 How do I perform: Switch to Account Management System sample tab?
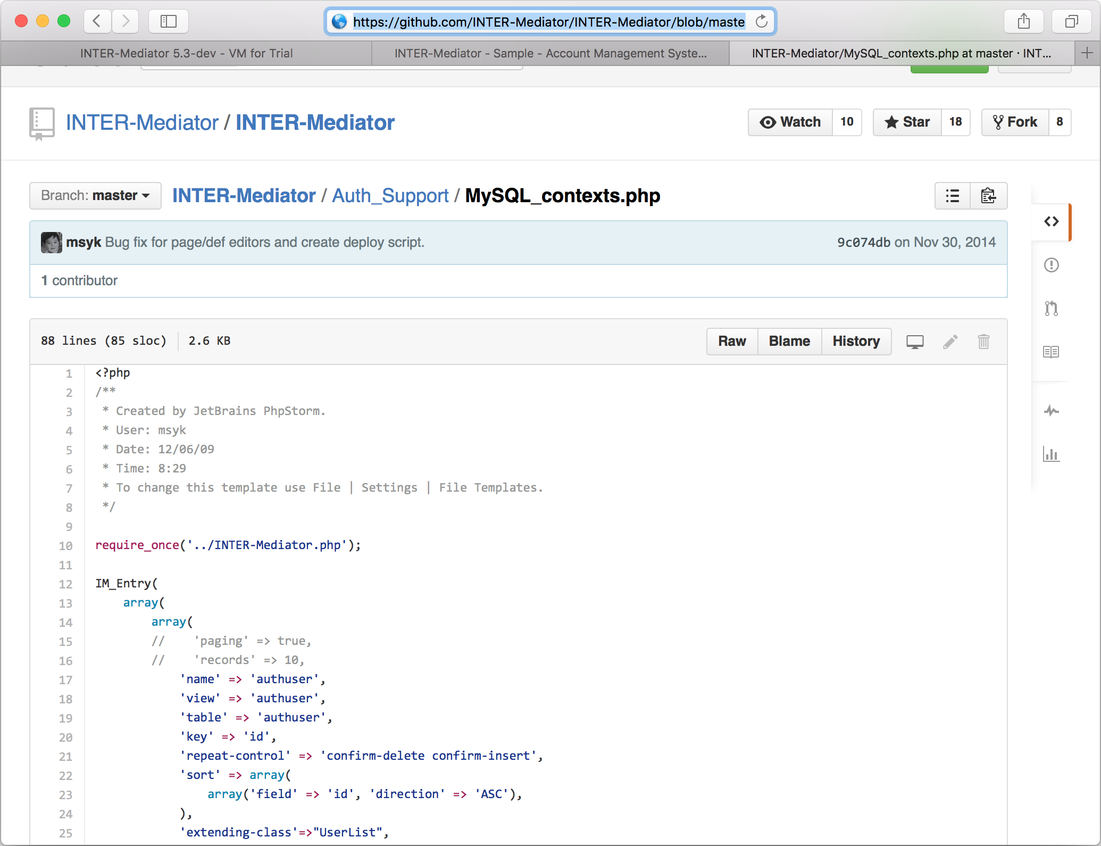(x=550, y=53)
